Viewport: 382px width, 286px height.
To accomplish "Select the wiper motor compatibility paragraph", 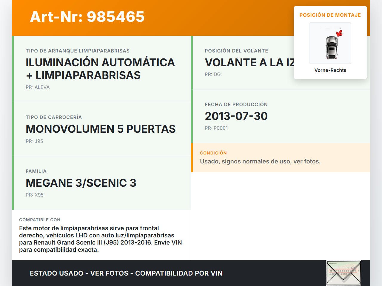I will (x=101, y=239).
